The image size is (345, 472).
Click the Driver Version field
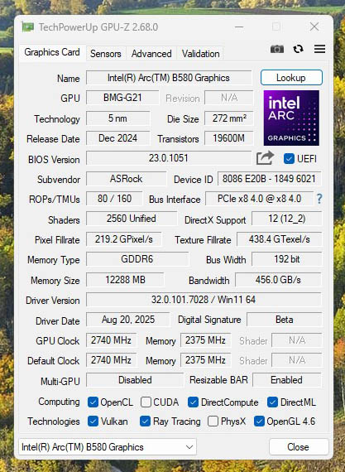click(204, 300)
